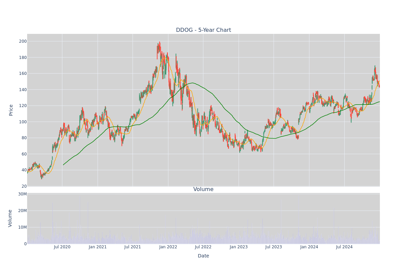Click the 180 price tick label

click(x=23, y=57)
